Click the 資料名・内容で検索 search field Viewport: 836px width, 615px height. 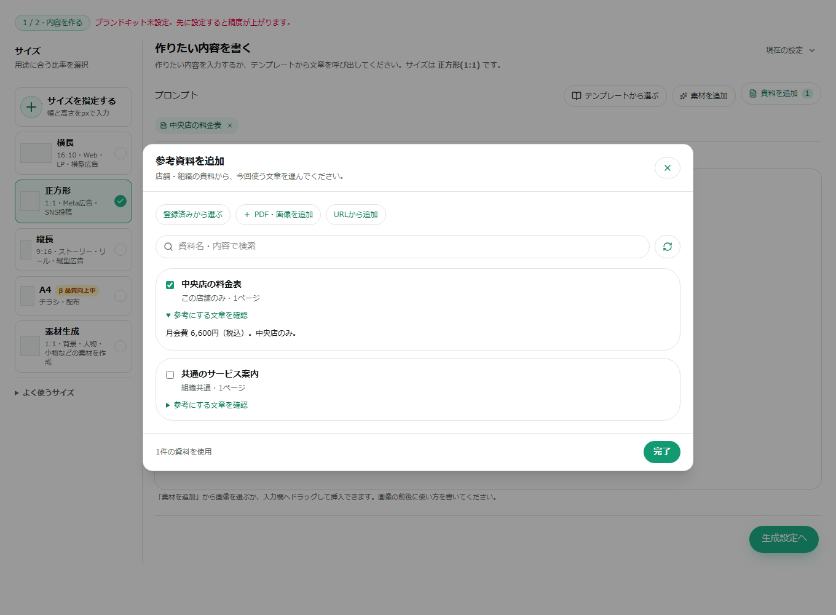[x=403, y=247]
